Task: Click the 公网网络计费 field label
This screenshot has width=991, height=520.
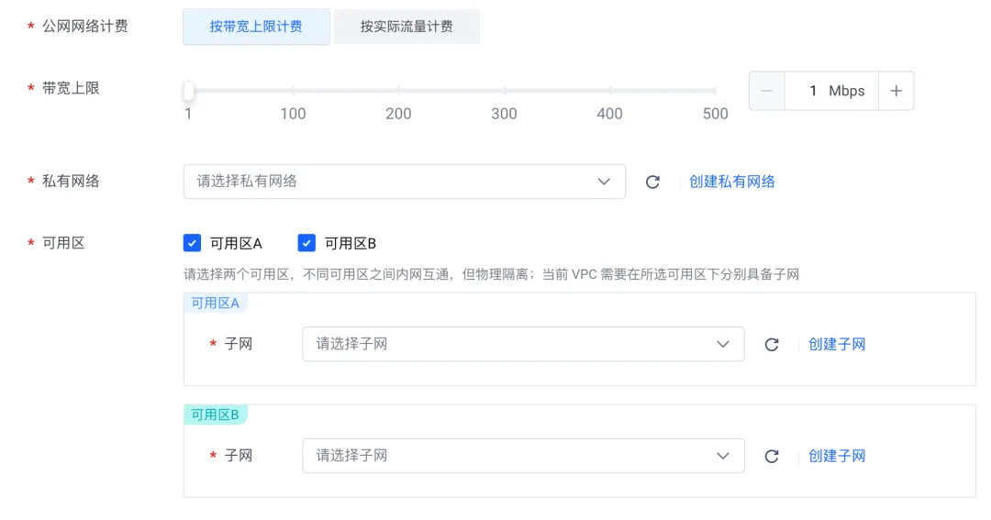Action: click(x=84, y=27)
